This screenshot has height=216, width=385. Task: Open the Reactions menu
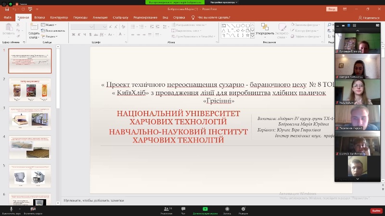pos(244,210)
